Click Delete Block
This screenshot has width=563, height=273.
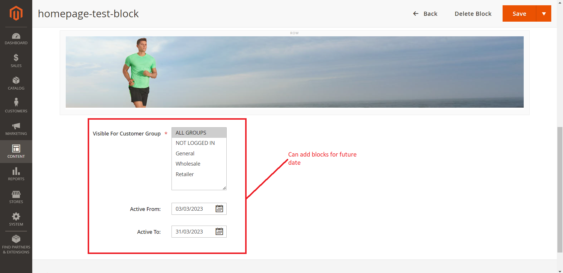click(x=473, y=13)
